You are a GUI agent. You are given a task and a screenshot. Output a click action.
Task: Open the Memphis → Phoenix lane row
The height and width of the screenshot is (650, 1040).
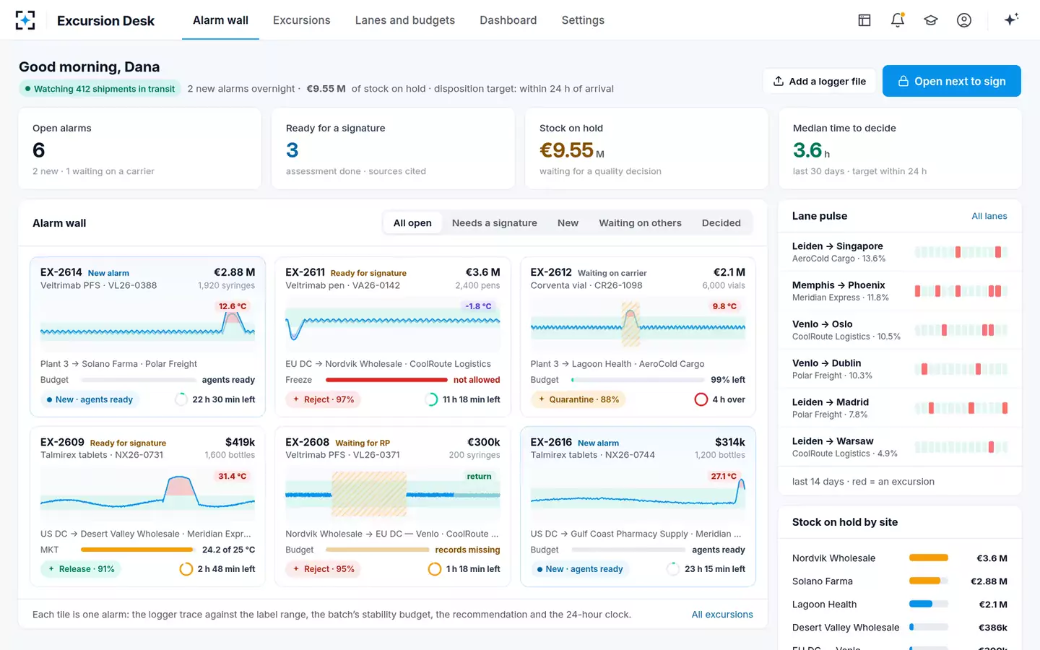point(899,291)
